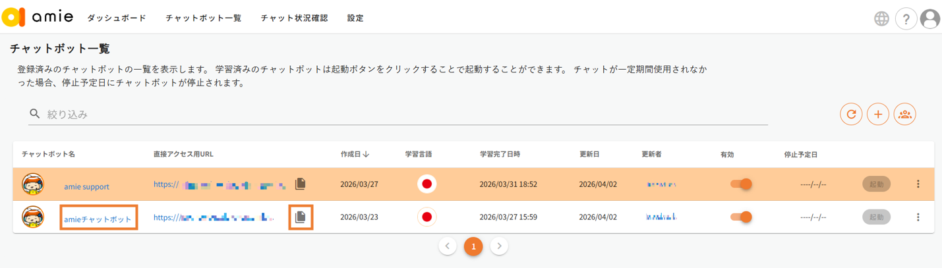Open the user group management icon

(x=905, y=115)
